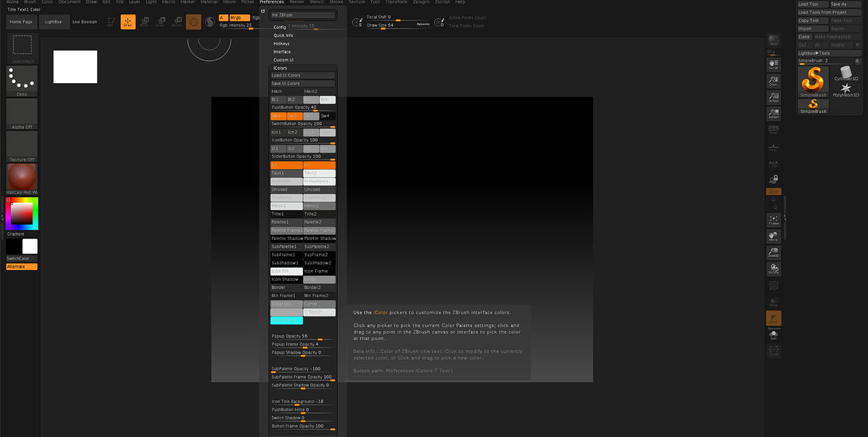Viewport: 868px width, 437px height.
Task: Click the Init ZBrush button
Action: (303, 14)
